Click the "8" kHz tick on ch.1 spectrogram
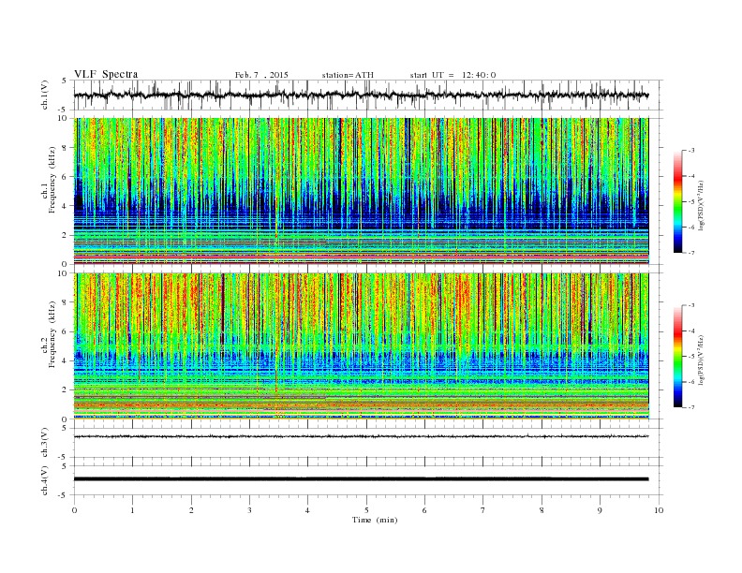 click(x=65, y=148)
